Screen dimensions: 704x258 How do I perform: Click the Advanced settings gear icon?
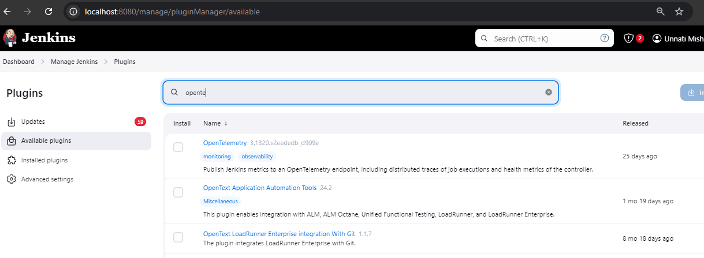[11, 179]
